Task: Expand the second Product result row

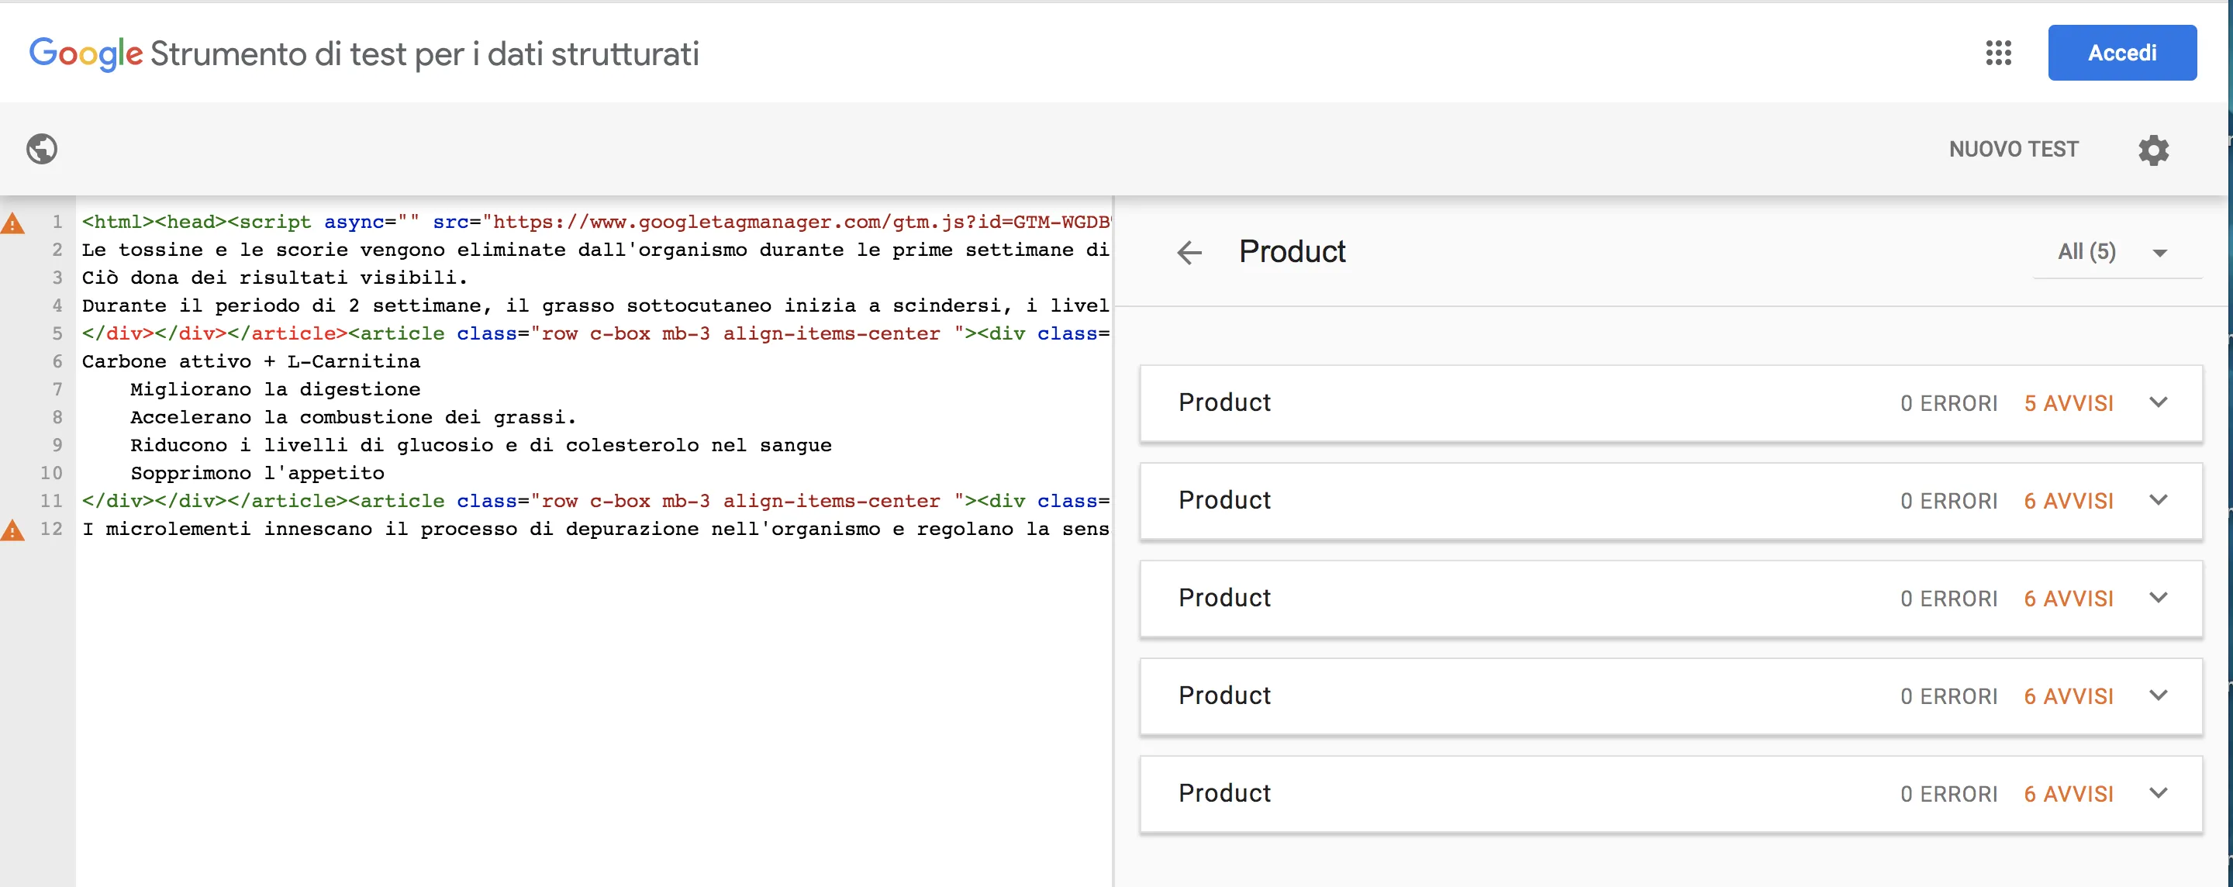Action: (2158, 500)
